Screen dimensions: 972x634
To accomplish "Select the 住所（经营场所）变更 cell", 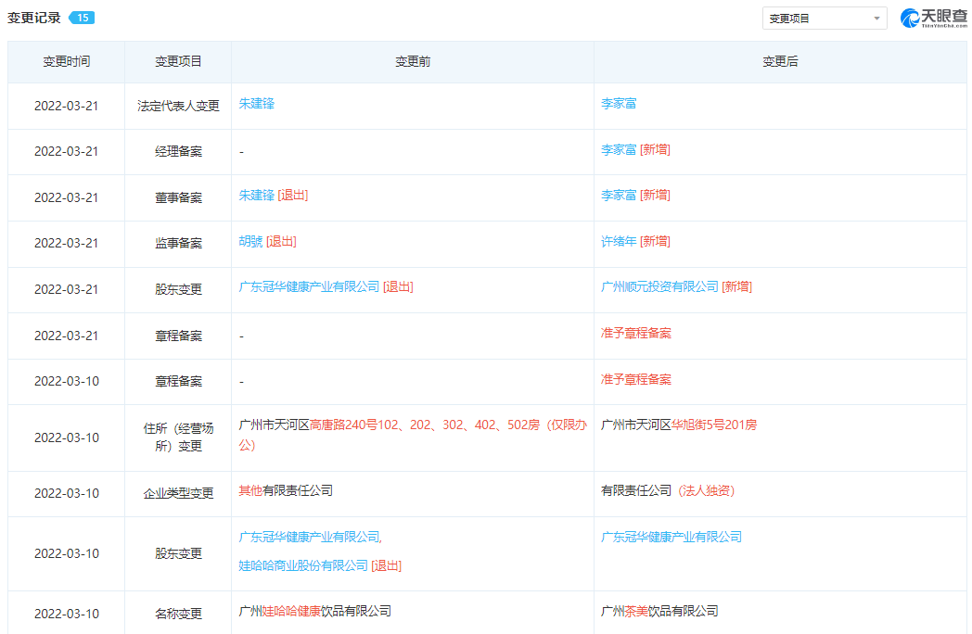I will (178, 437).
